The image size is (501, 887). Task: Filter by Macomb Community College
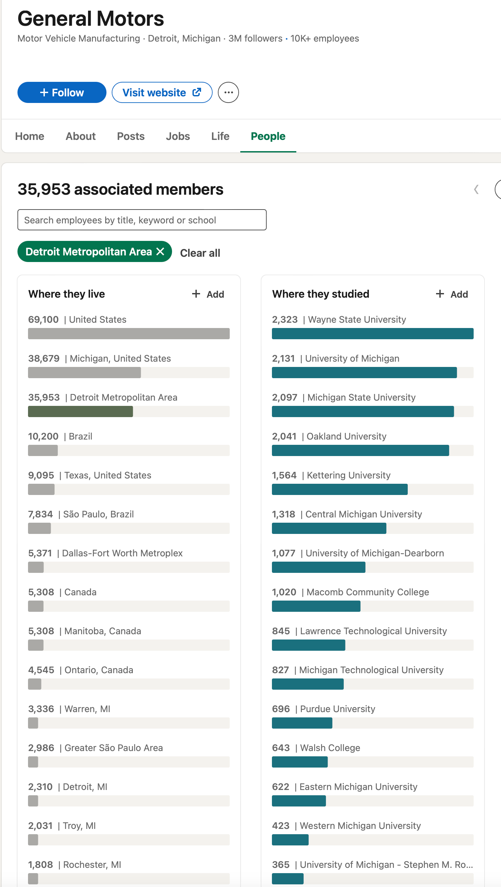click(x=373, y=599)
